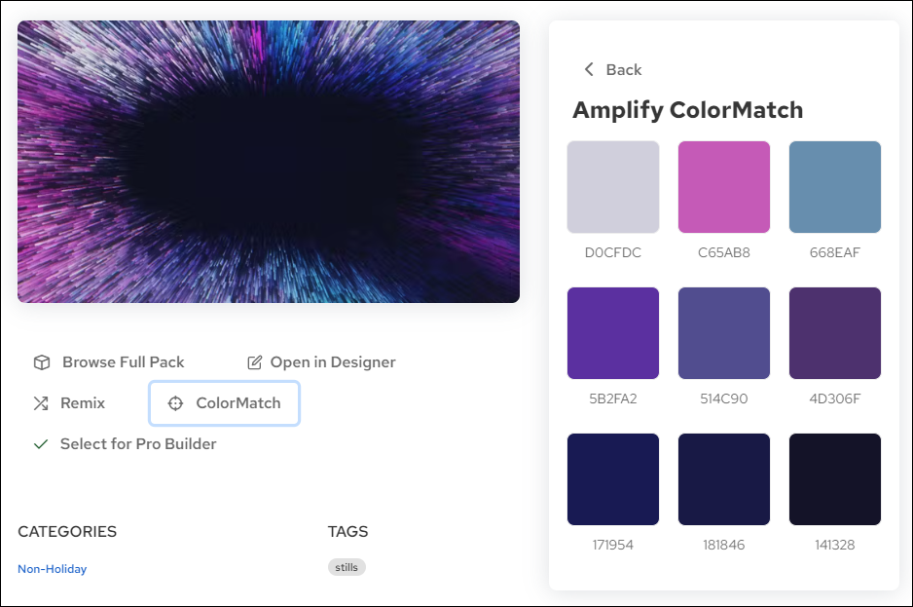913x607 pixels.
Task: Click the crosshair icon on ColorMatch
Action: pos(175,403)
